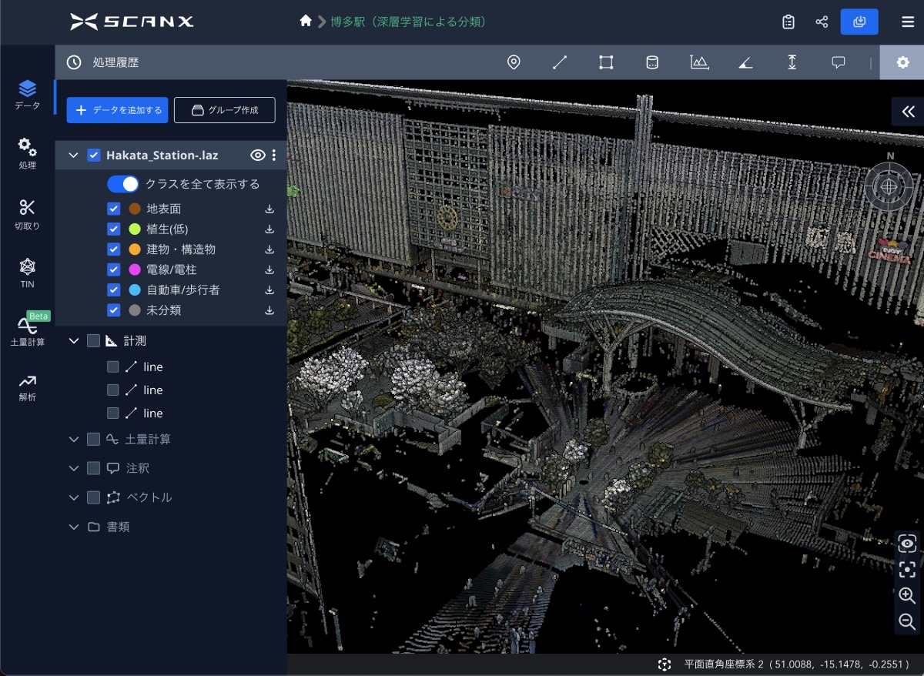924x676 pixels.
Task: Choose the line distance measurement tool
Action: [x=560, y=62]
